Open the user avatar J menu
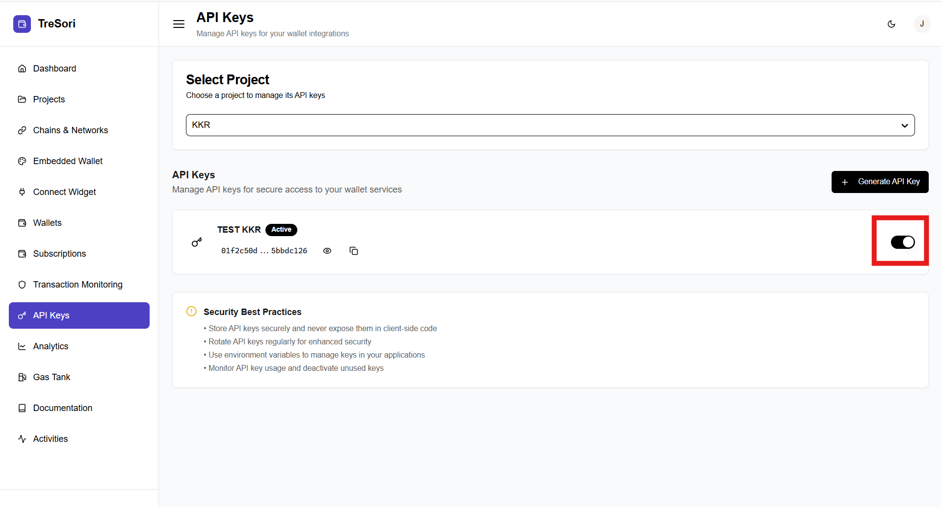Viewport: 941px width, 507px height. [921, 24]
